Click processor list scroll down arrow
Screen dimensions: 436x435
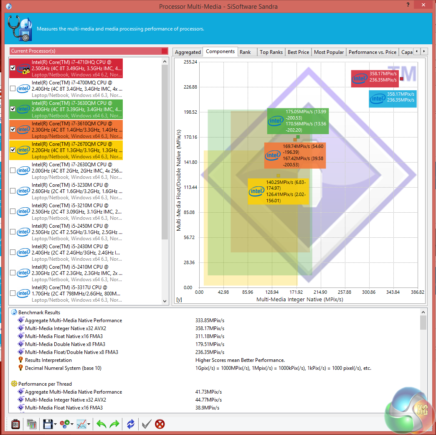pos(165,301)
